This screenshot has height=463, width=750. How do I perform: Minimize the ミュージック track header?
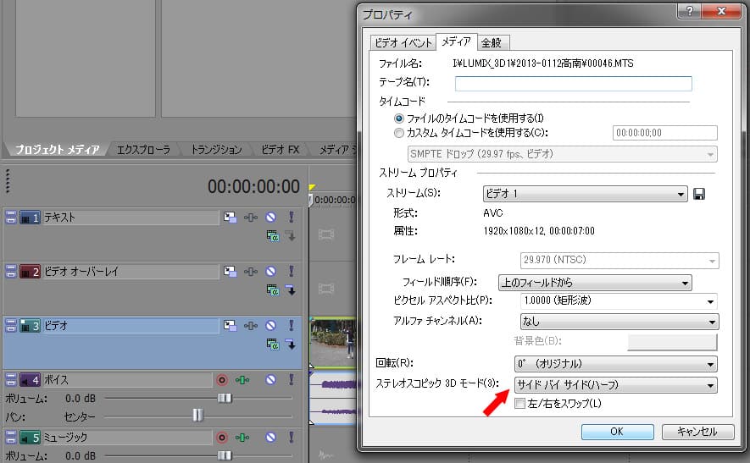pos(11,438)
